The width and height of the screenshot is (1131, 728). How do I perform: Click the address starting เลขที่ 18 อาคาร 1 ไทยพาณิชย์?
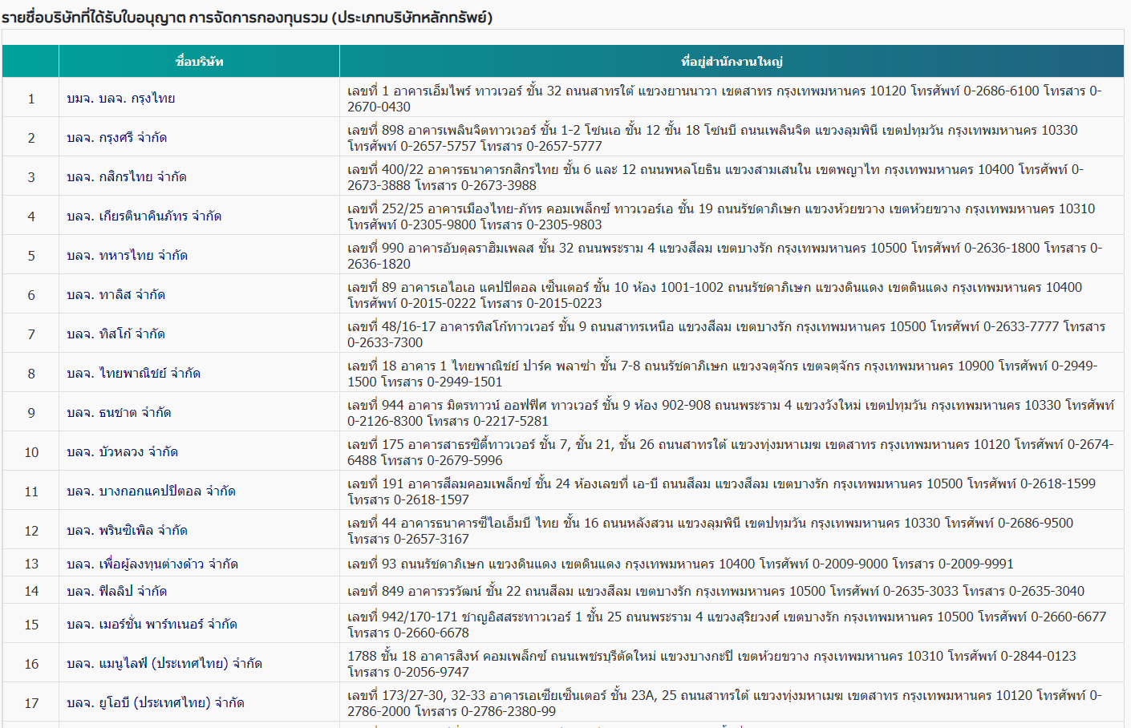tap(722, 373)
